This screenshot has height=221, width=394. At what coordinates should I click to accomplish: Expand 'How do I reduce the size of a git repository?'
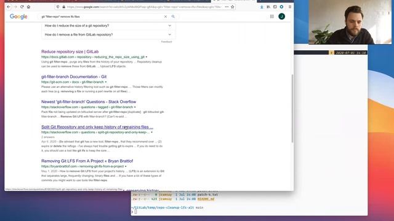(x=108, y=26)
